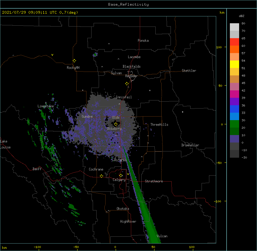This screenshot has height=251, width=257.
Task: Click the bottom axis tick label 0
Action: tap(115, 247)
